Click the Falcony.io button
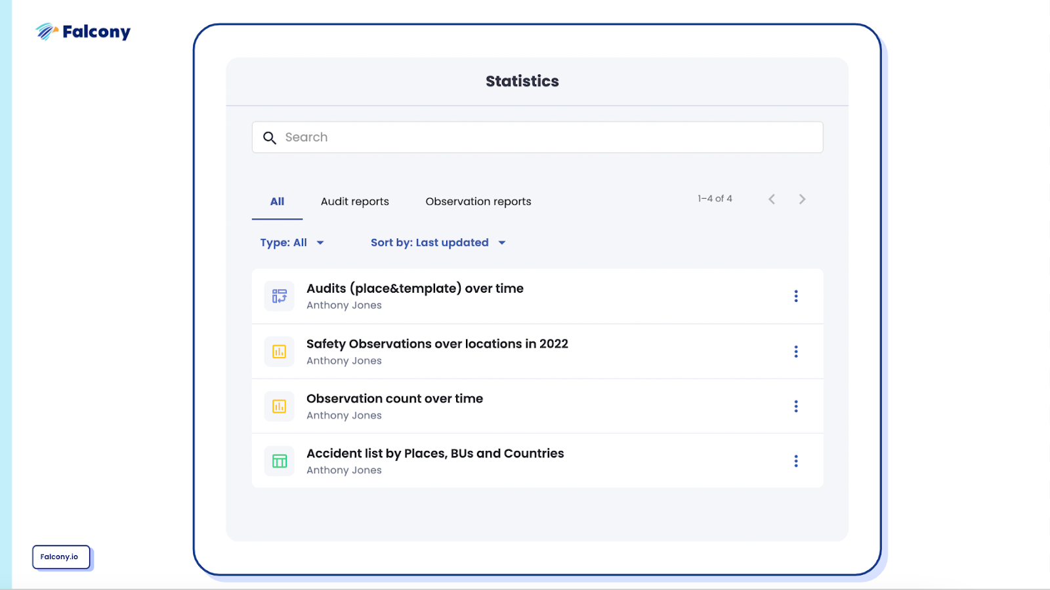 60,557
